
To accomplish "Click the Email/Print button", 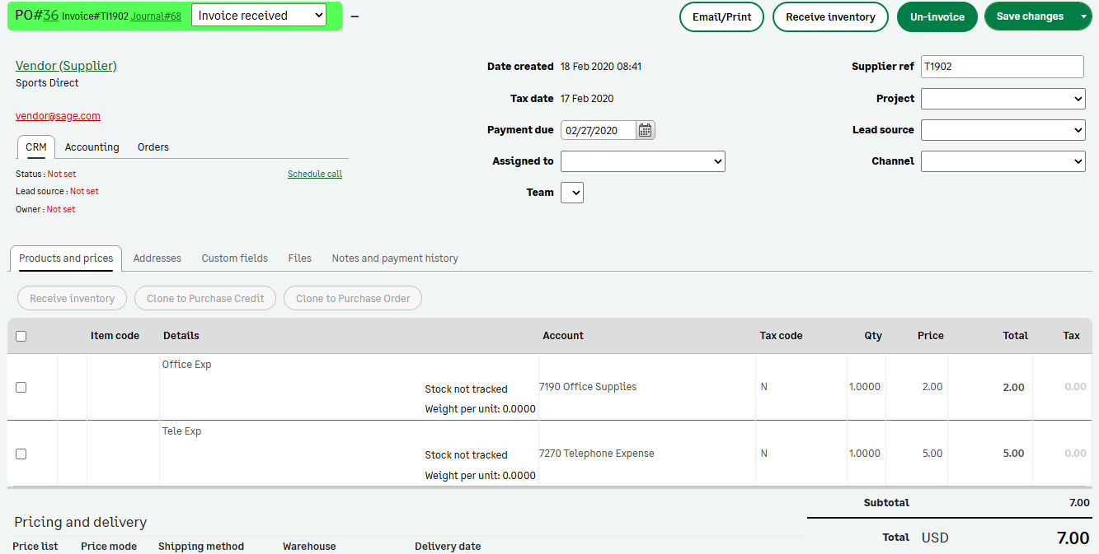I will 721,16.
